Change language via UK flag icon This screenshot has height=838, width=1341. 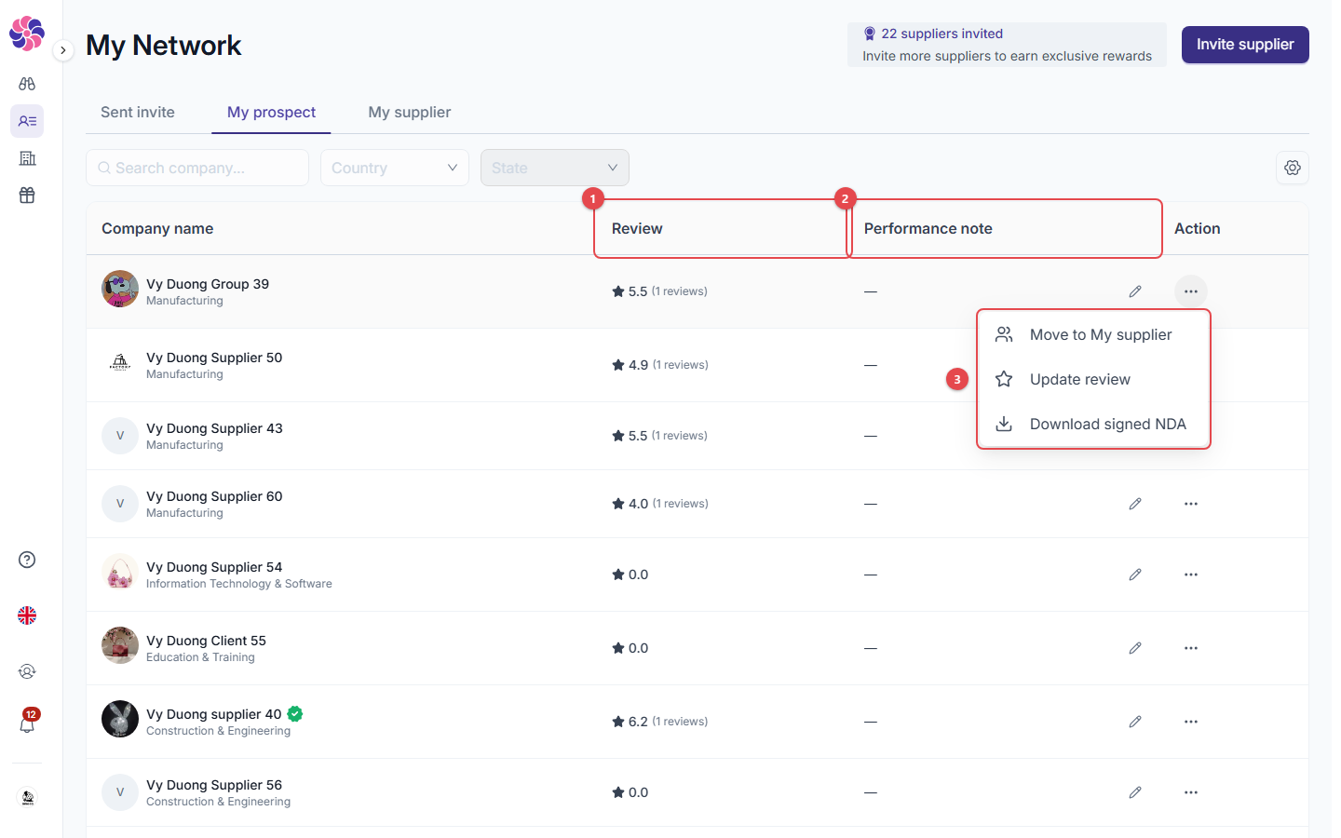(x=27, y=615)
